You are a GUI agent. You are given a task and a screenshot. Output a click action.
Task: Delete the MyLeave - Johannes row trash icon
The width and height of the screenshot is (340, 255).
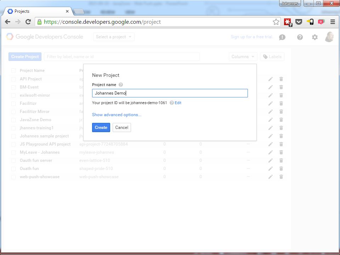pyautogui.click(x=281, y=152)
